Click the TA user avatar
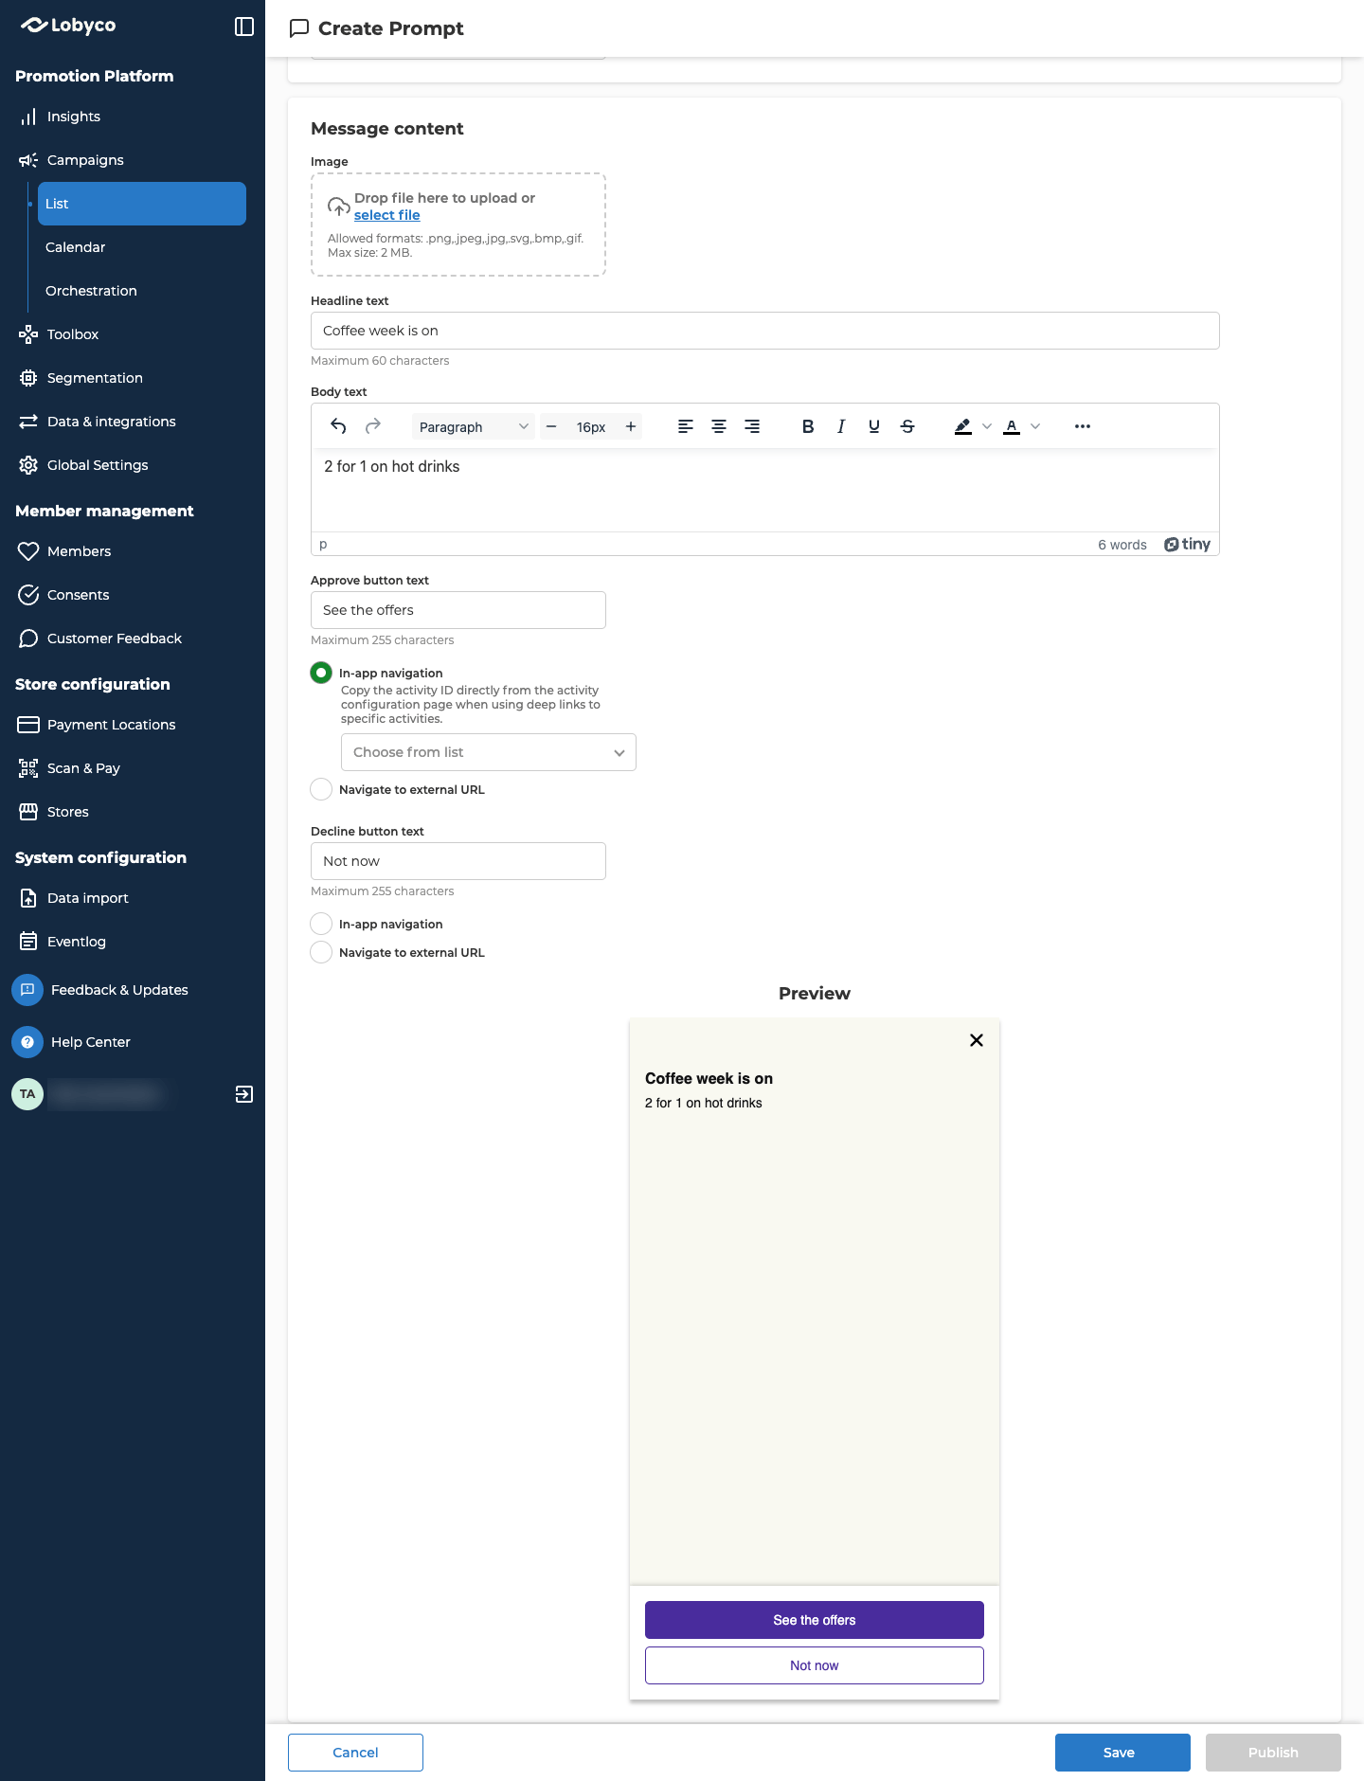Viewport: 1364px width, 1781px height. (27, 1094)
